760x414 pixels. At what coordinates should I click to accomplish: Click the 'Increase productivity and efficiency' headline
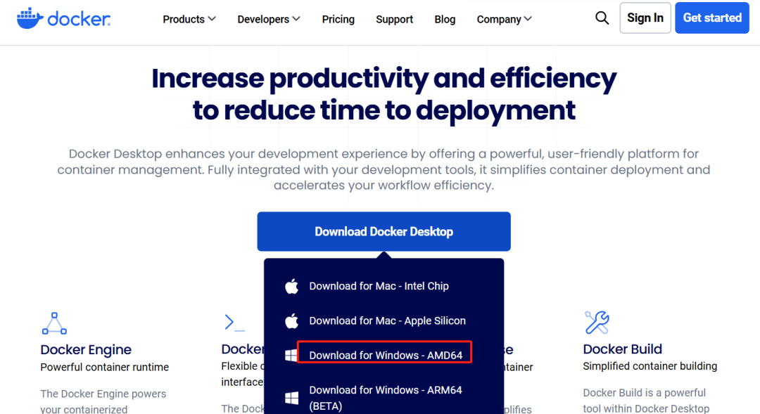384,79
